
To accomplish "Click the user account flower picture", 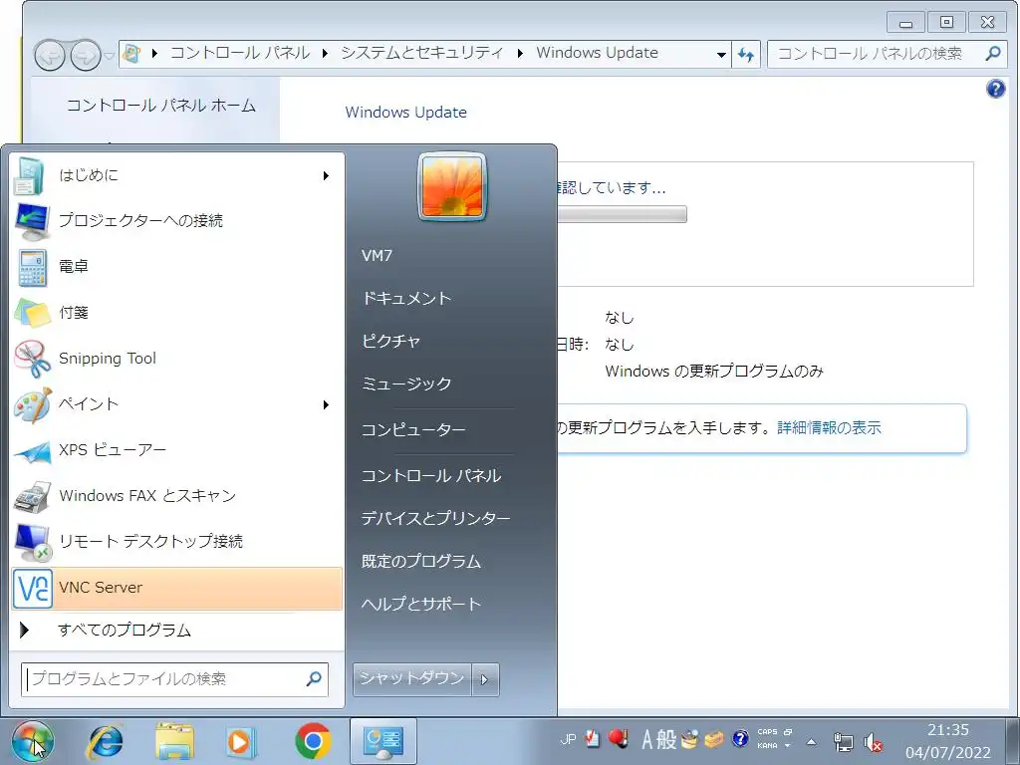I will tap(452, 186).
